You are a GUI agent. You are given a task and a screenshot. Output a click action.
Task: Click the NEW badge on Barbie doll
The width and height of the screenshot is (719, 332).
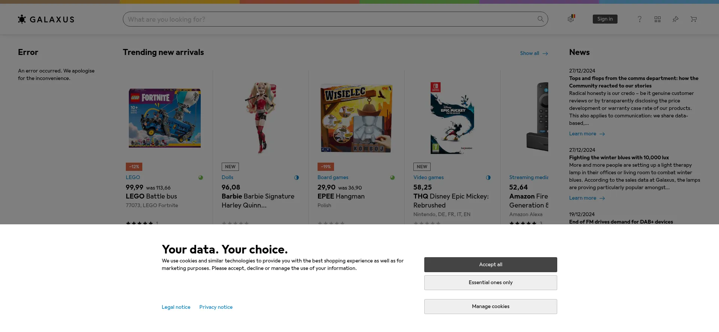click(230, 167)
